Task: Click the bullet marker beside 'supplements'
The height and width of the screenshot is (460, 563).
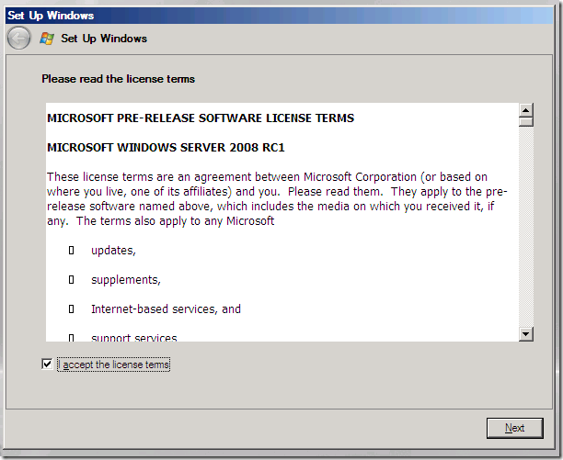Action: [x=71, y=280]
